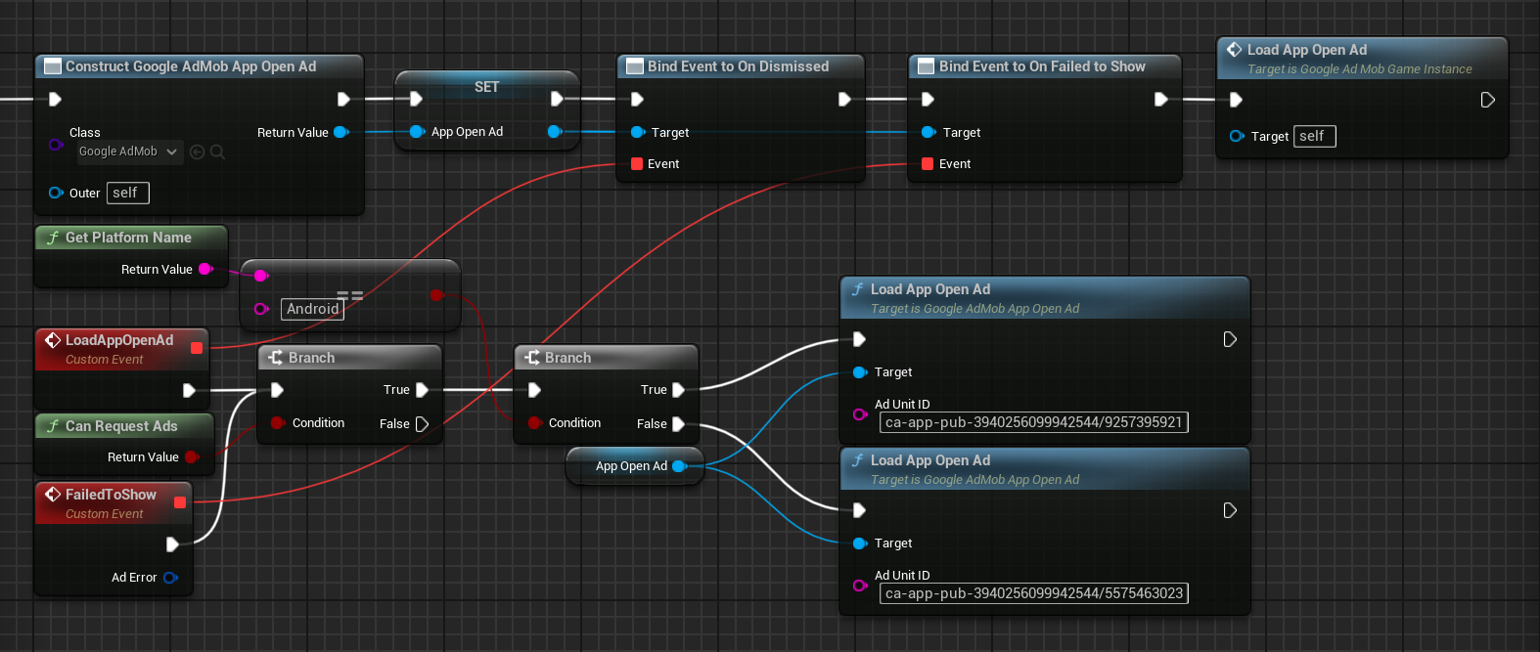Click the Event pin on Bind Event to On Dismissed
The height and width of the screenshot is (652, 1540).
(638, 164)
